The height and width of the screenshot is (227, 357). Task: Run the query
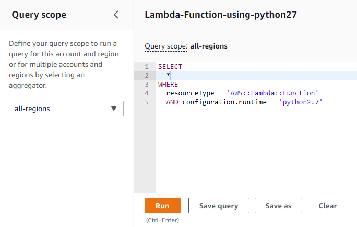(162, 206)
